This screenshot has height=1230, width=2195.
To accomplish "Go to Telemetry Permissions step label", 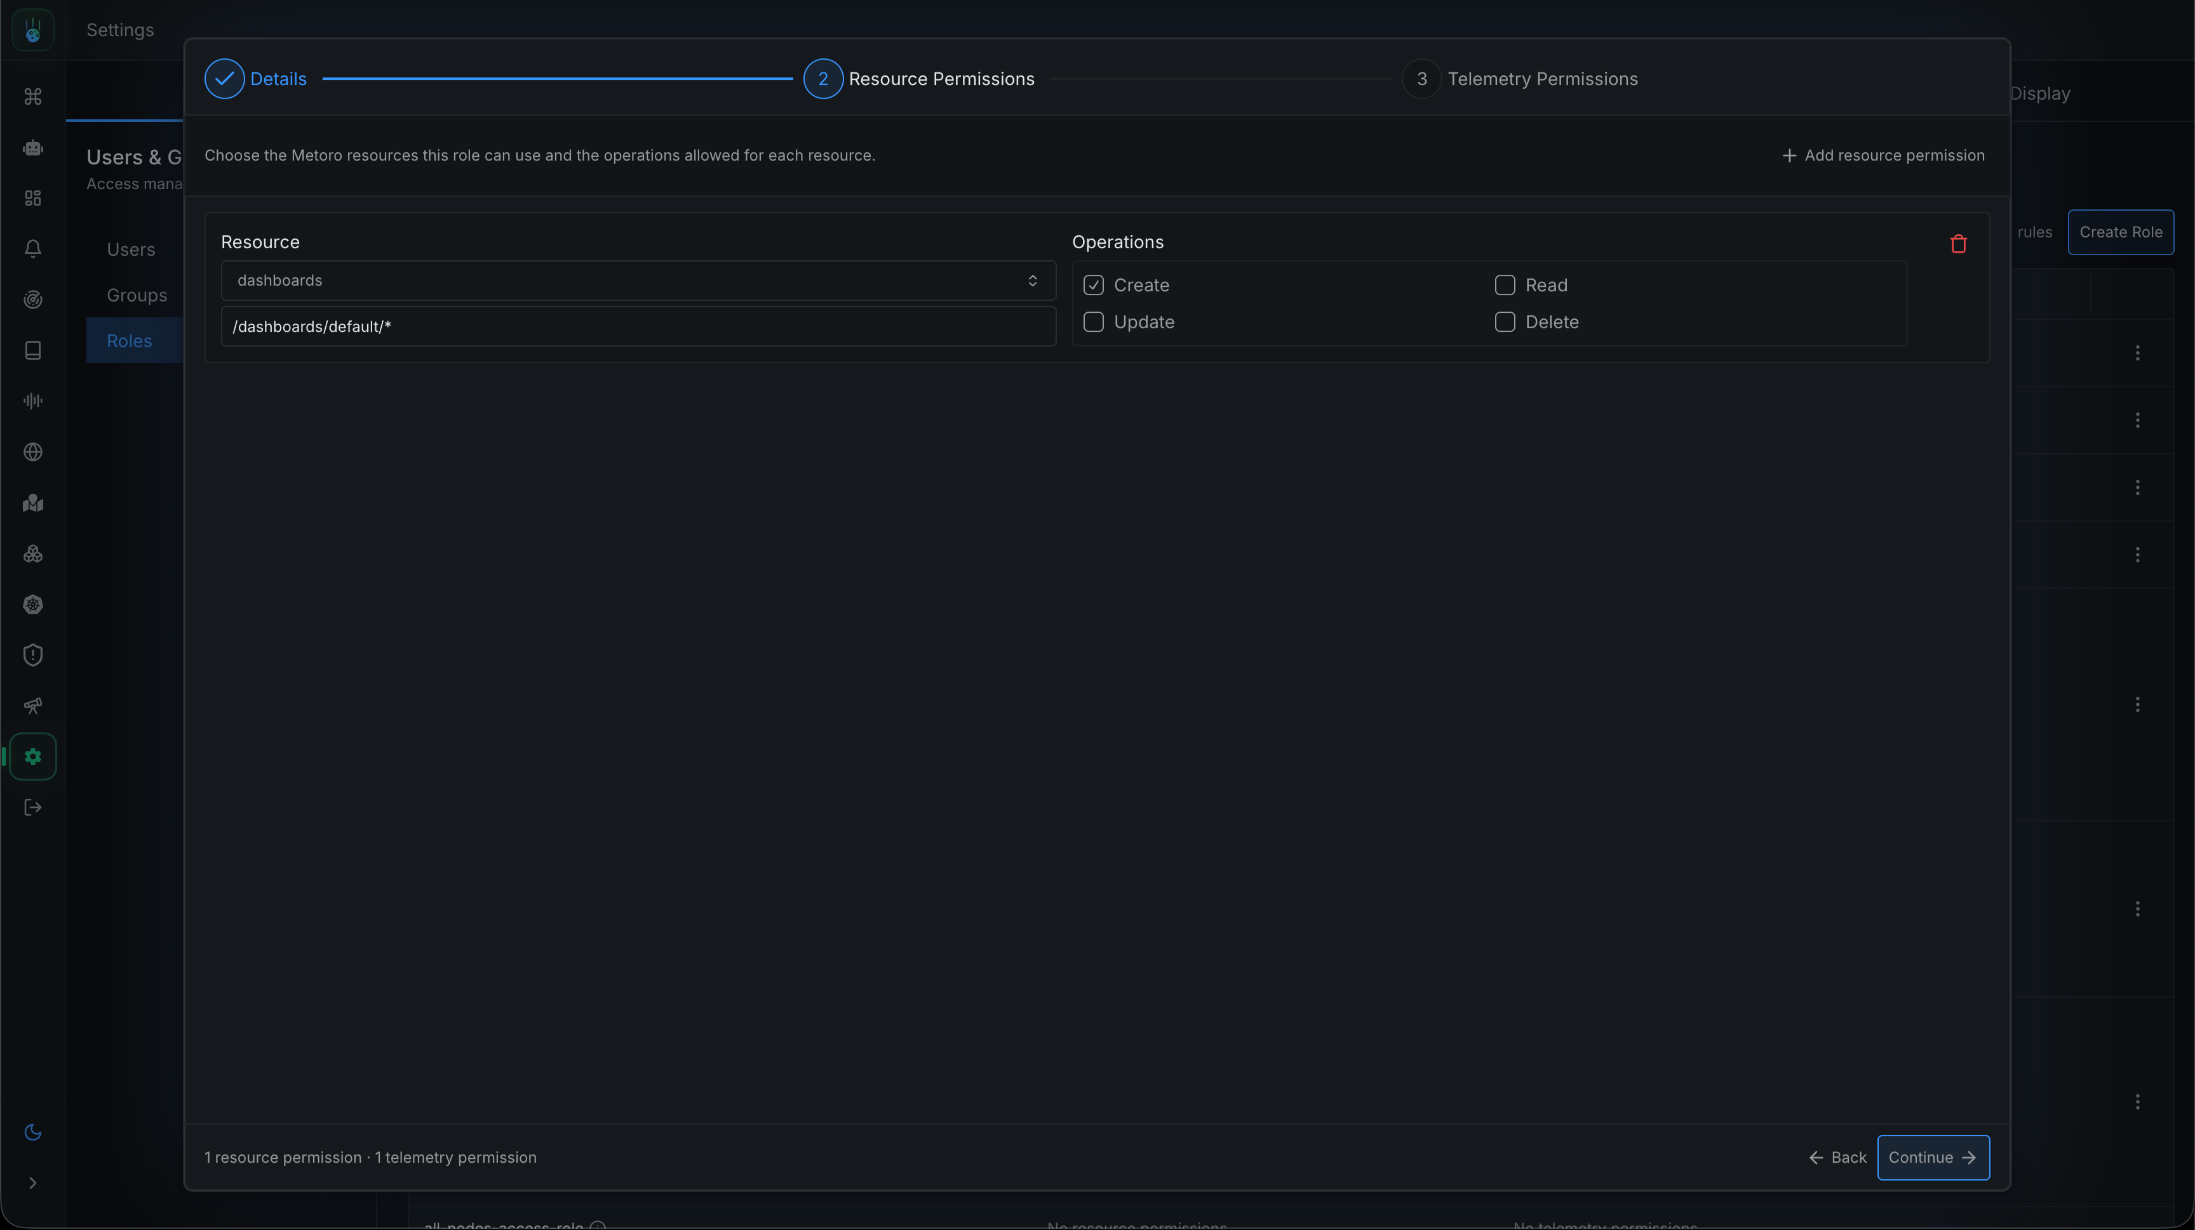I will click(x=1542, y=79).
